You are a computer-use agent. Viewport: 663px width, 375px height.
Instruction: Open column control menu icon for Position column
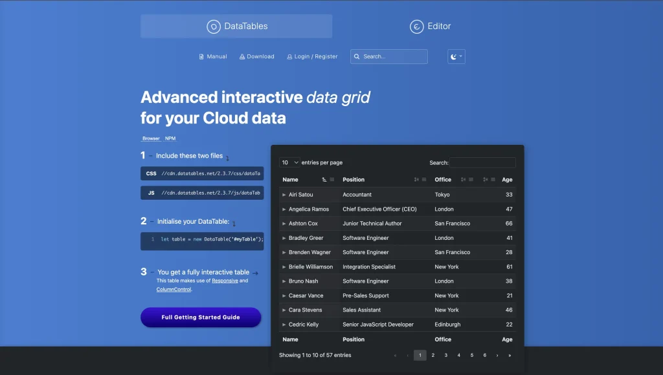click(424, 180)
